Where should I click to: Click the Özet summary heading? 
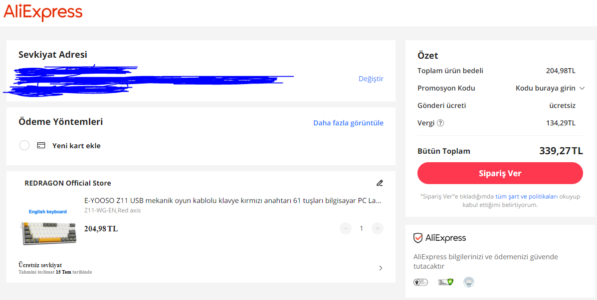pos(428,55)
